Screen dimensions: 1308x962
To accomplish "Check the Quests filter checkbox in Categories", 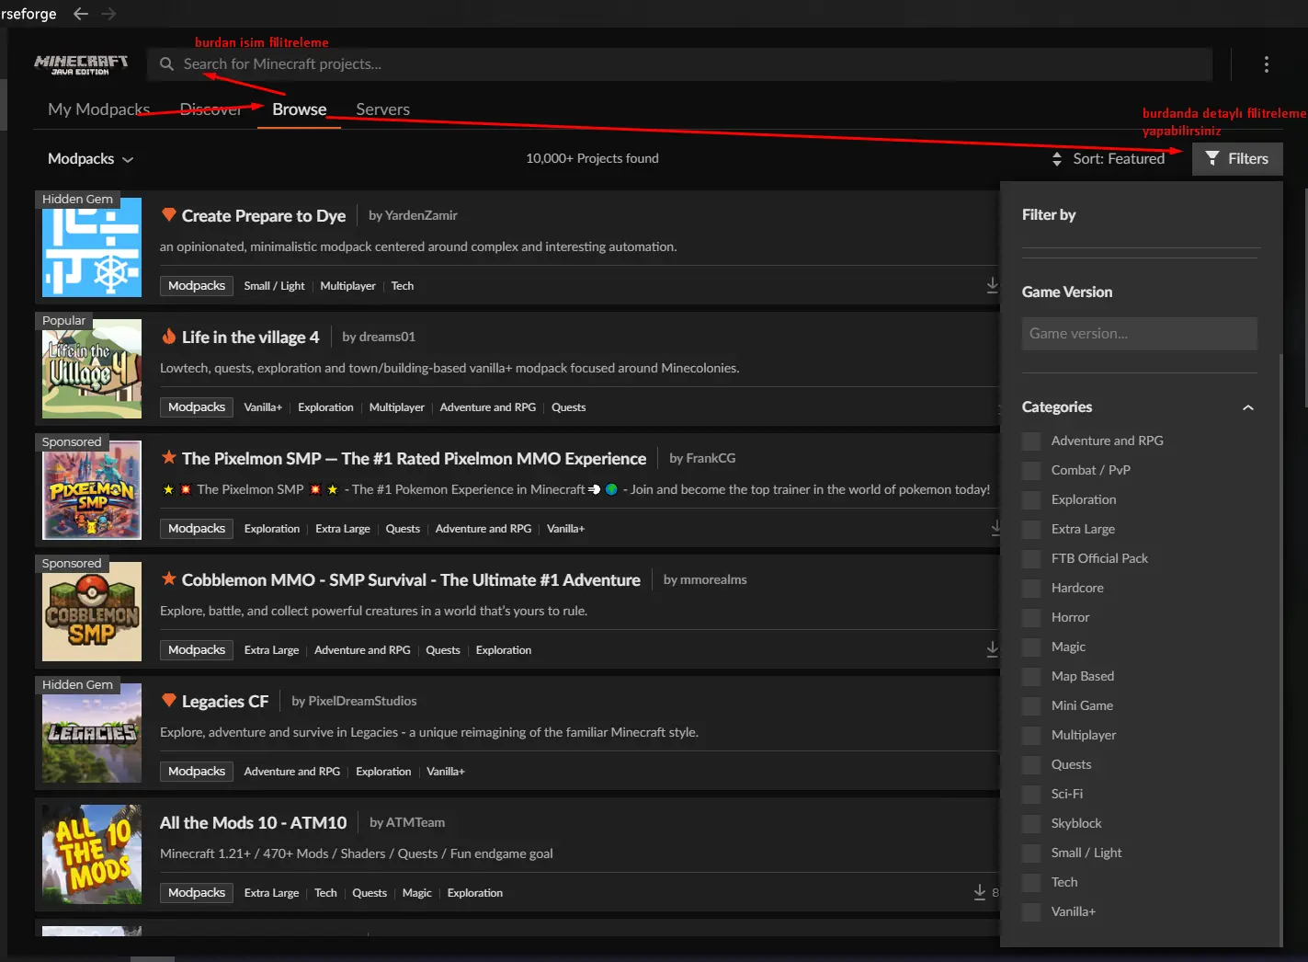I will (1031, 765).
